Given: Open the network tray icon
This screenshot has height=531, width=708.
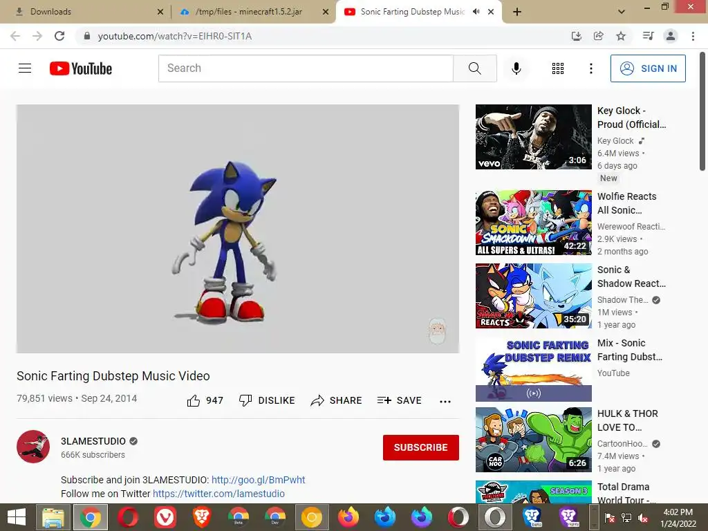Looking at the screenshot, I should point(626,517).
